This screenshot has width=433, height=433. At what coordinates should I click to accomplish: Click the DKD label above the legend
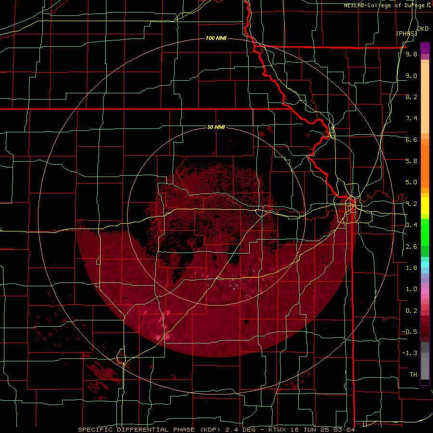(423, 29)
